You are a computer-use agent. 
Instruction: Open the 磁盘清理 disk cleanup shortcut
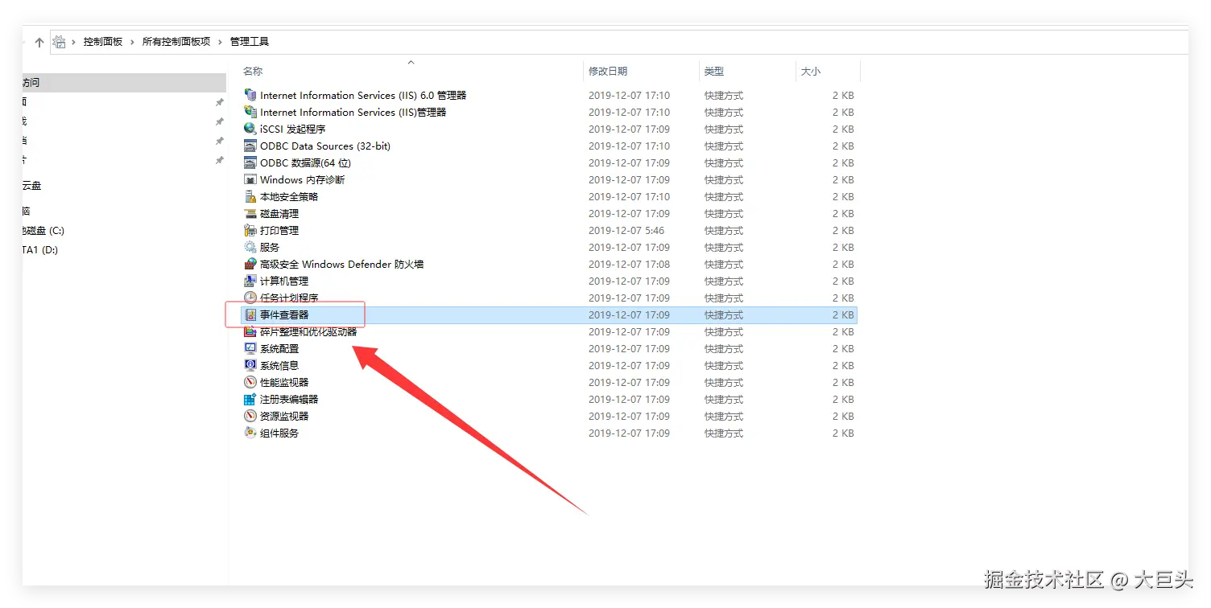coord(280,213)
